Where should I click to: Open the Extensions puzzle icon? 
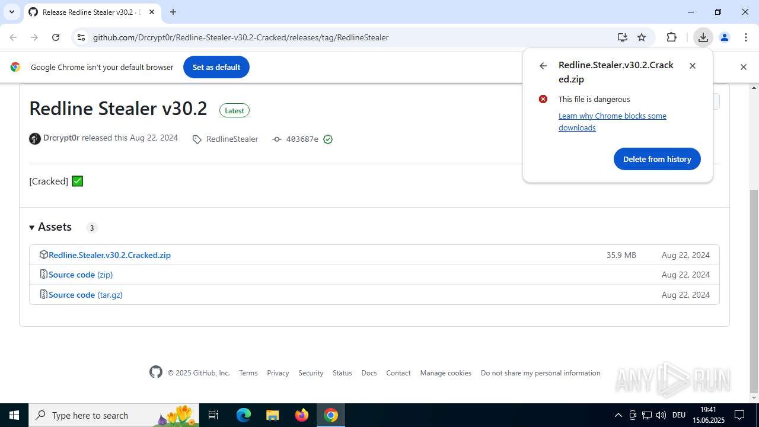click(671, 37)
